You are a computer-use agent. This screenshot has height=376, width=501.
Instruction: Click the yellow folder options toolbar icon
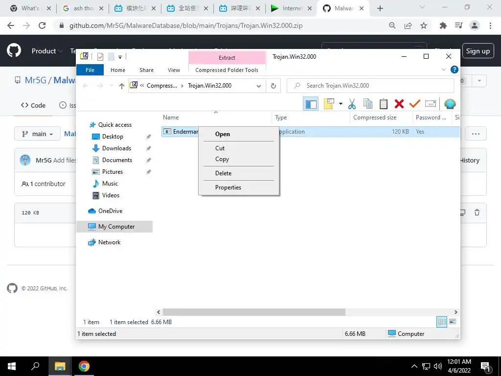tap(329, 104)
